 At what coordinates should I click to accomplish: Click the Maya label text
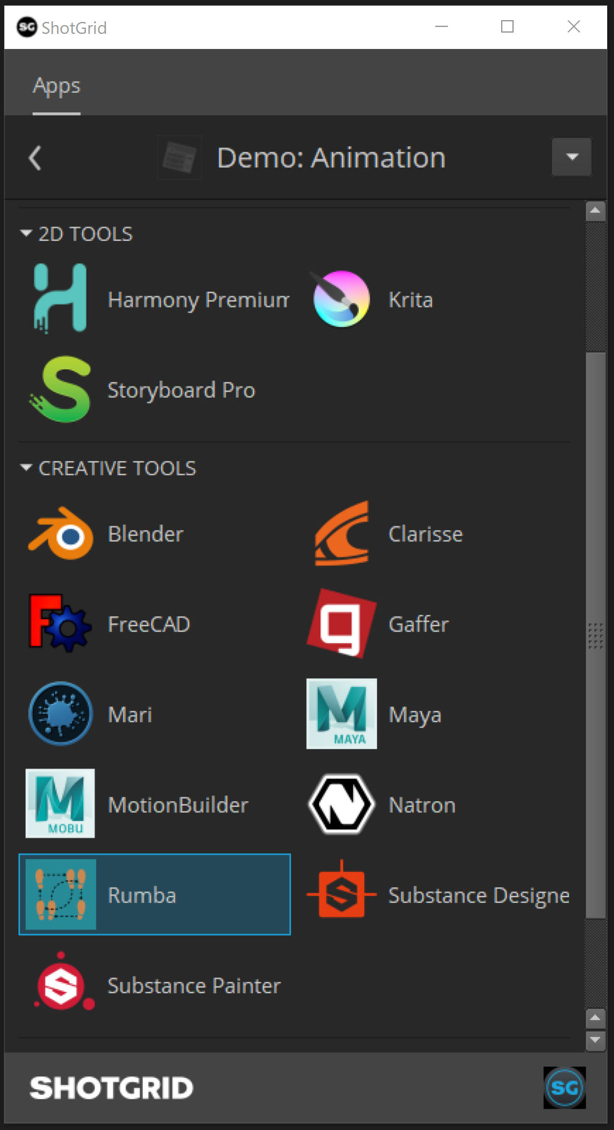coord(415,715)
